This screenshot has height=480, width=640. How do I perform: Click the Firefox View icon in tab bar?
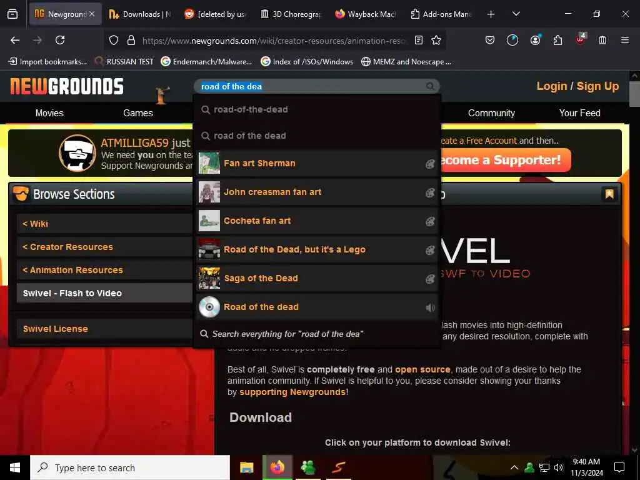click(12, 14)
